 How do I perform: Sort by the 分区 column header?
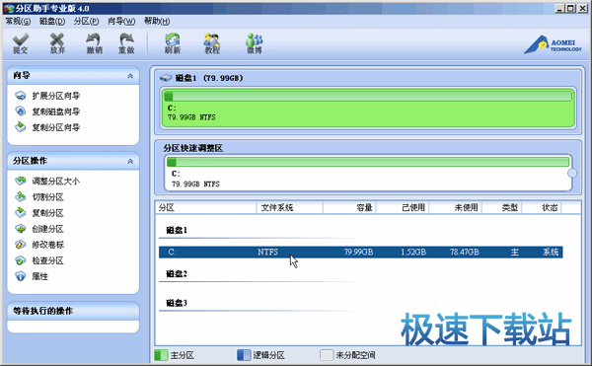pyautogui.click(x=206, y=207)
